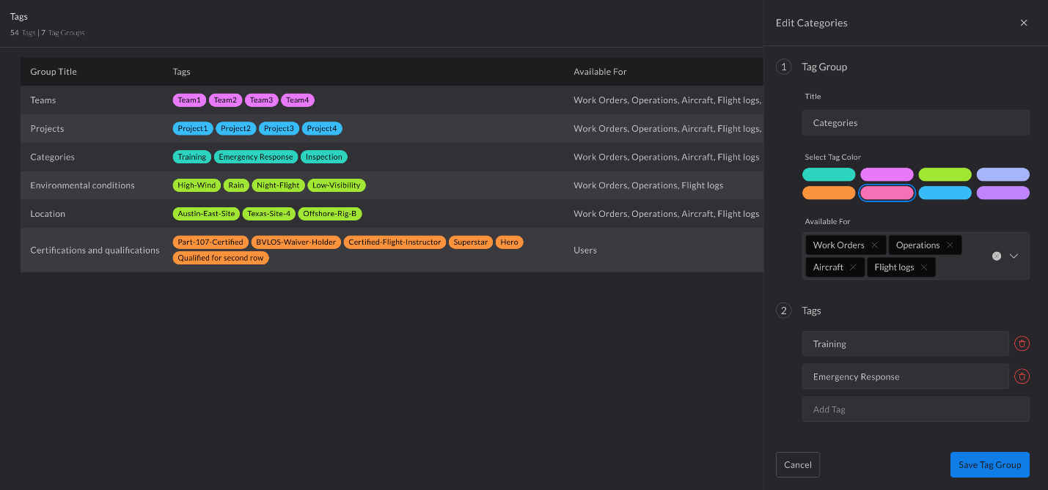Select the Certifications and qualifications row

tap(95, 250)
